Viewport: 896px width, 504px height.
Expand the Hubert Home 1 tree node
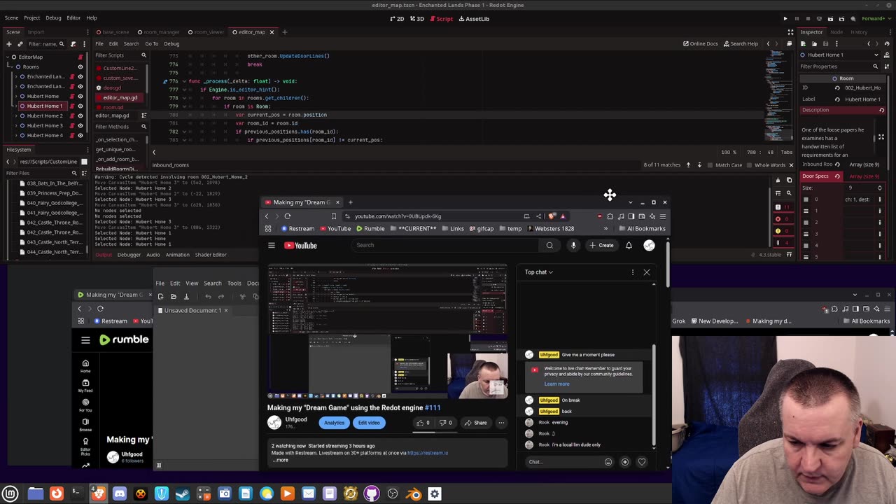click(15, 106)
